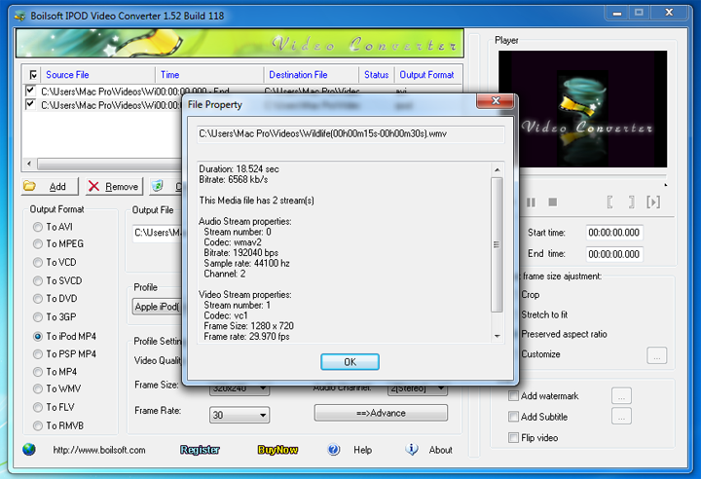The width and height of the screenshot is (701, 479).
Task: Enable the Add Subtitle checkbox
Action: 514,417
